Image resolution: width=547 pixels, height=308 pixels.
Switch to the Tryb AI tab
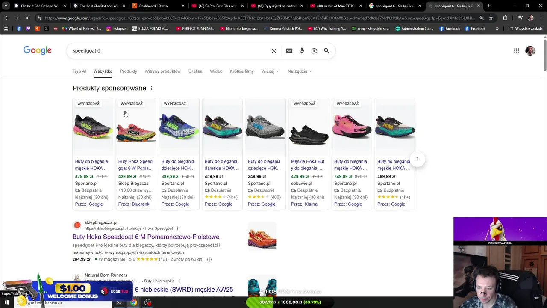79,71
